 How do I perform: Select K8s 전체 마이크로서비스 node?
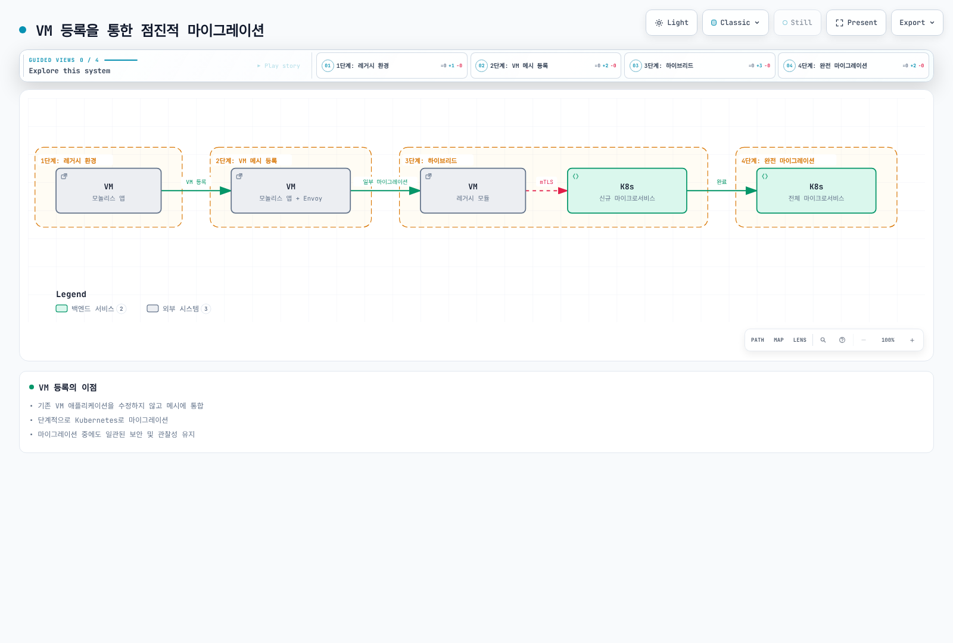816,191
